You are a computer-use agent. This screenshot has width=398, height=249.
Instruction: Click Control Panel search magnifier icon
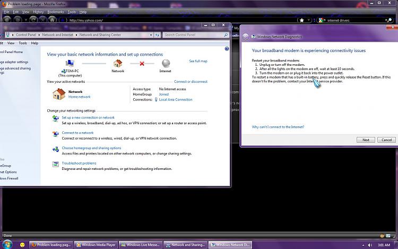click(x=226, y=35)
